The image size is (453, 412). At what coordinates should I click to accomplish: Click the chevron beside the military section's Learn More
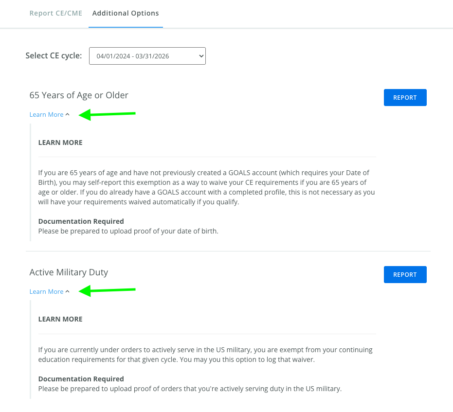(x=68, y=292)
